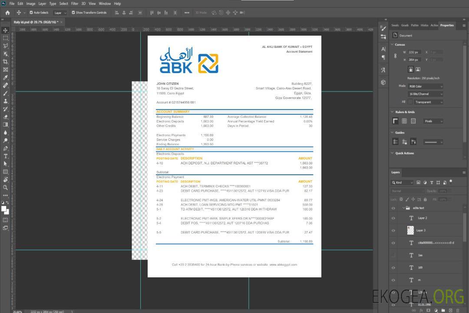469x313 pixels.
Task: Hide Layer 2 using its eye icon
Action: pyautogui.click(x=393, y=218)
